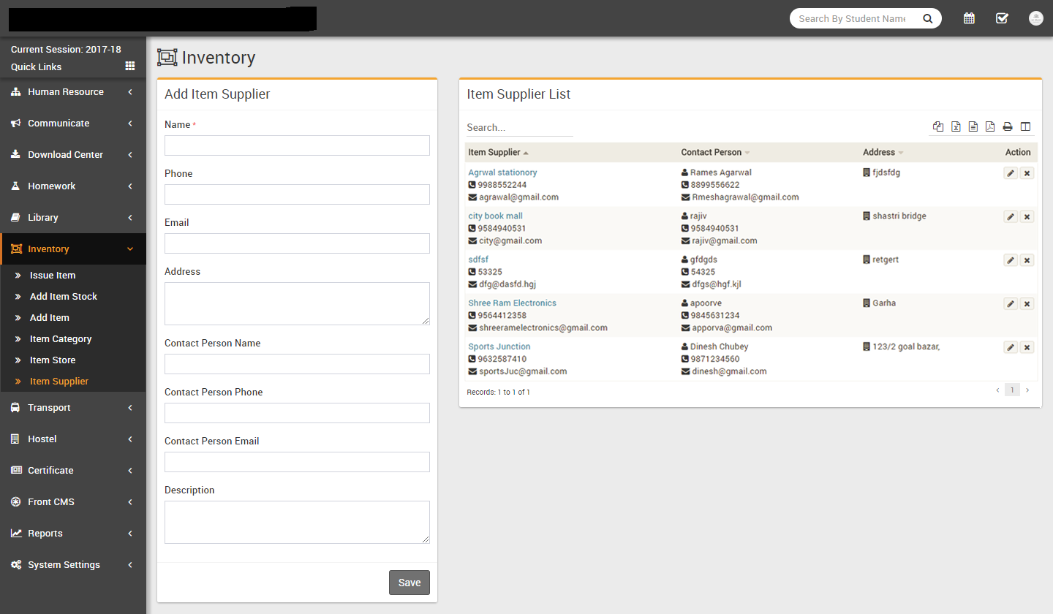Open Add Item Stock submenu item
The image size is (1053, 614).
coord(63,297)
